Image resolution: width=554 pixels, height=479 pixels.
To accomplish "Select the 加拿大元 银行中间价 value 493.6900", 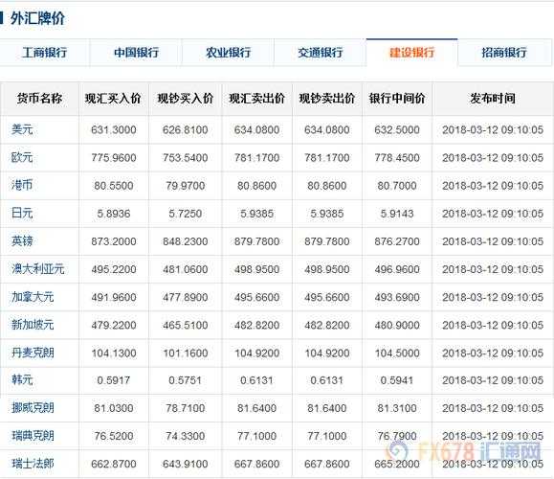I will click(397, 297).
